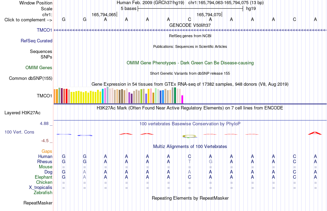Select the Chicken species label
This screenshot has width=327, height=211.
point(44,182)
